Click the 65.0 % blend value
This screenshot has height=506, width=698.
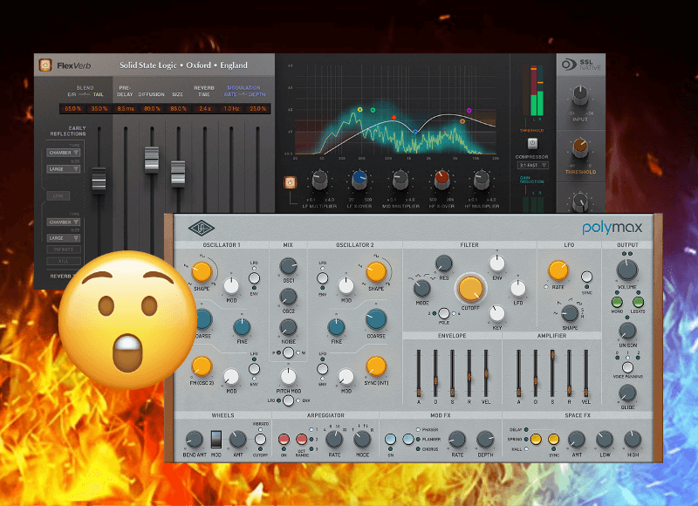[x=73, y=108]
